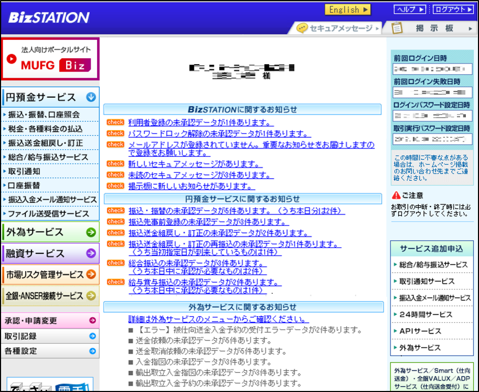479x392 pixels.
Task: Switch language with the English button
Action: click(348, 9)
